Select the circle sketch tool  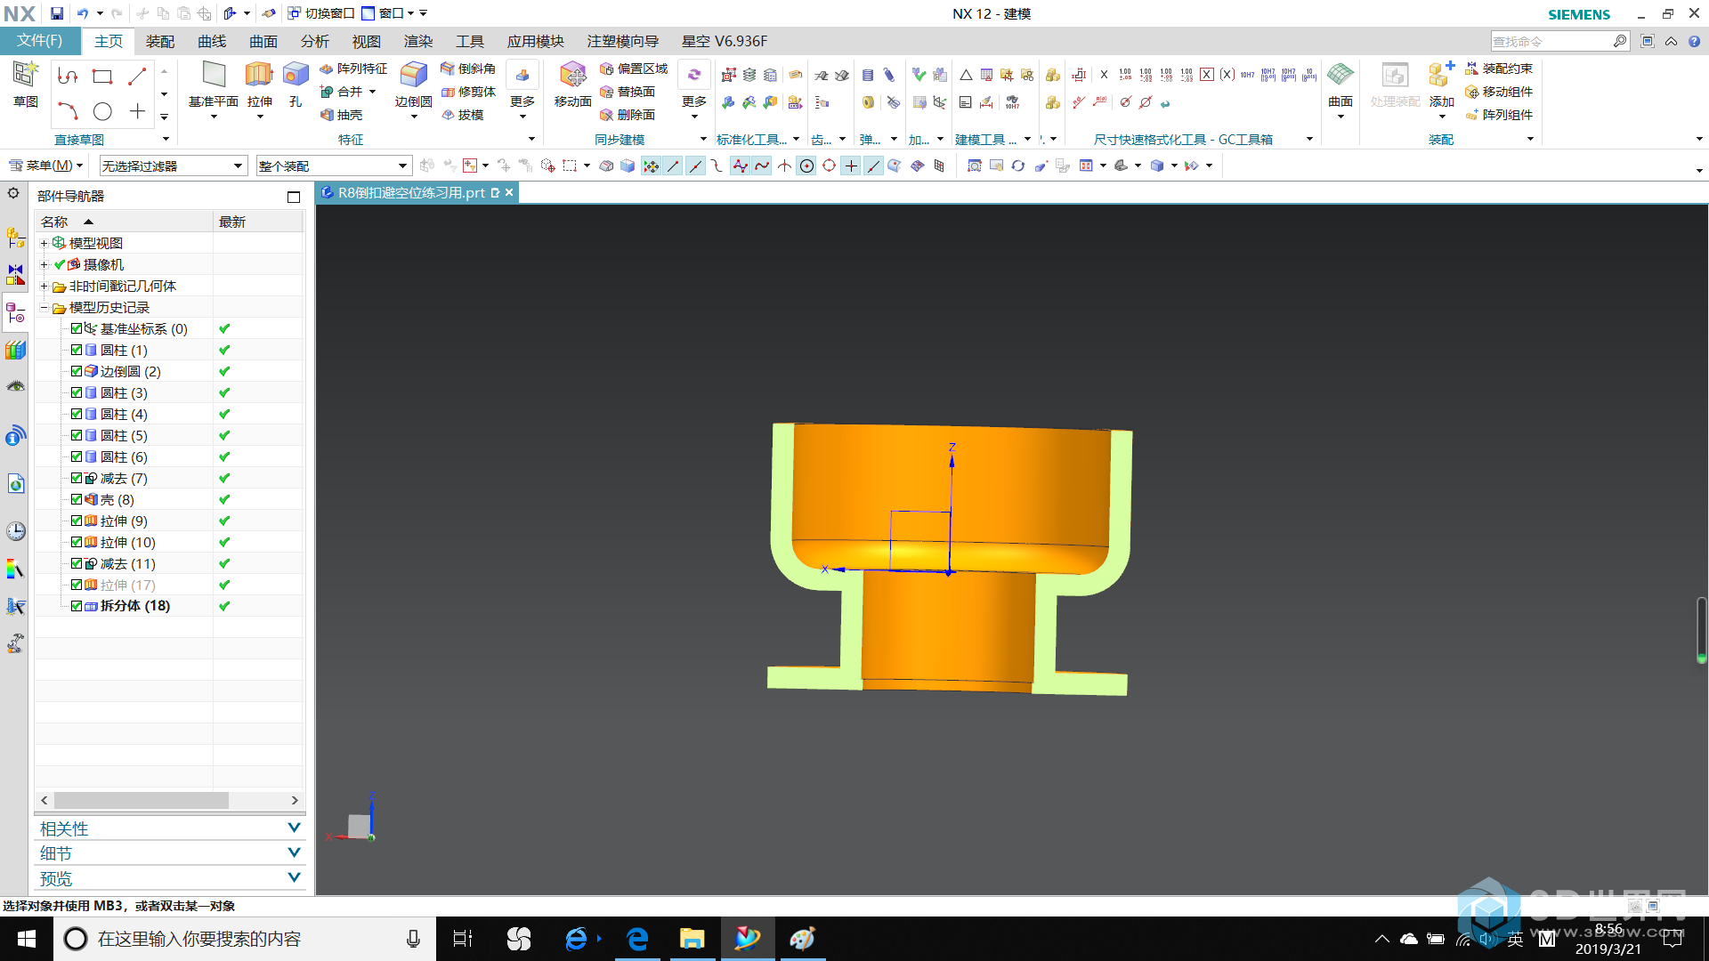102,111
